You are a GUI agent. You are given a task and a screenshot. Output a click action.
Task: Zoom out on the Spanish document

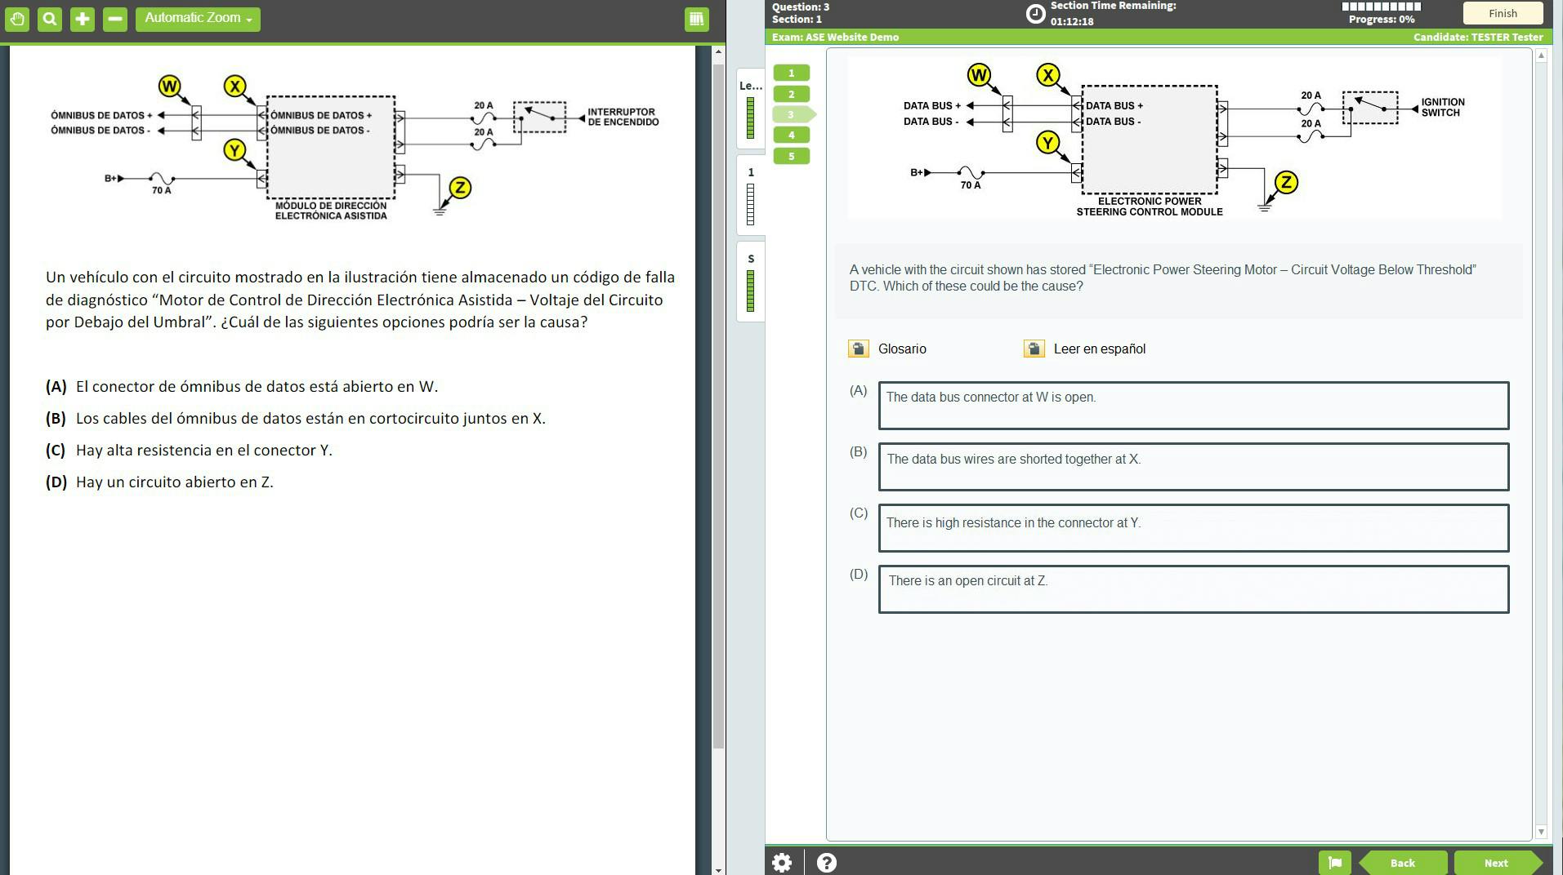point(114,18)
